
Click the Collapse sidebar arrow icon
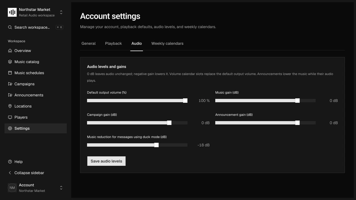(10, 173)
